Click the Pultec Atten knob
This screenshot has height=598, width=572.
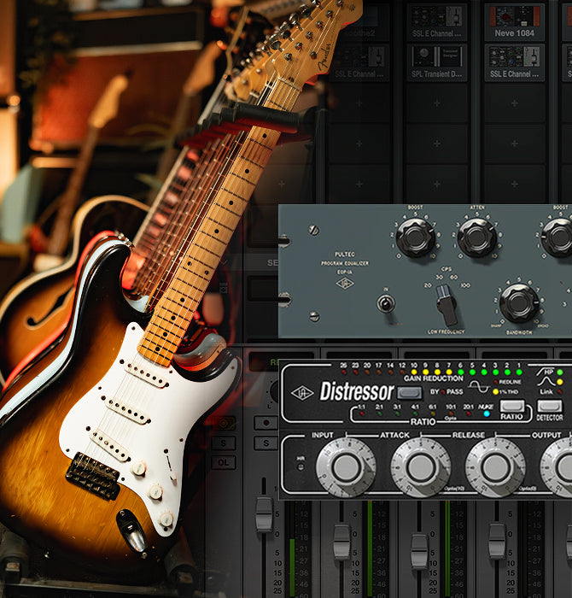[476, 238]
